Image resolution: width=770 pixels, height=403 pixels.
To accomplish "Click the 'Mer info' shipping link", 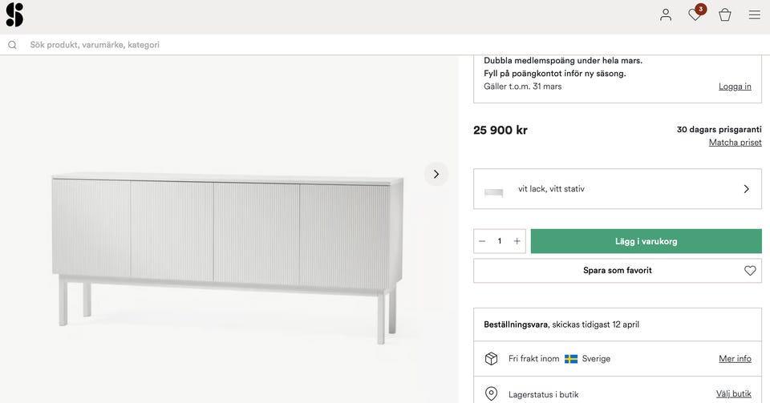I will (735, 359).
